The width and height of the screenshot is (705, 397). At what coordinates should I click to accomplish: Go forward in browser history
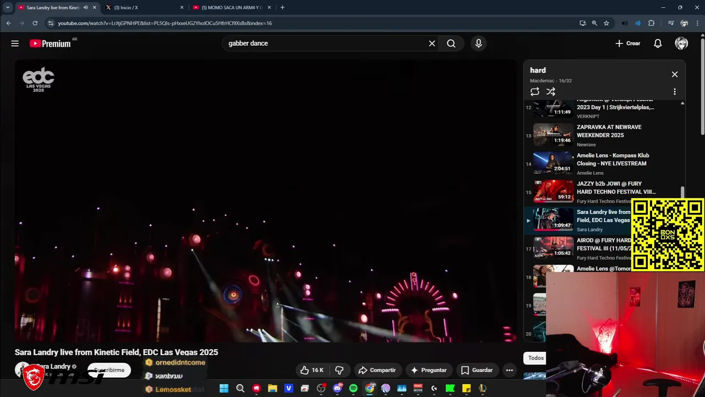point(22,23)
